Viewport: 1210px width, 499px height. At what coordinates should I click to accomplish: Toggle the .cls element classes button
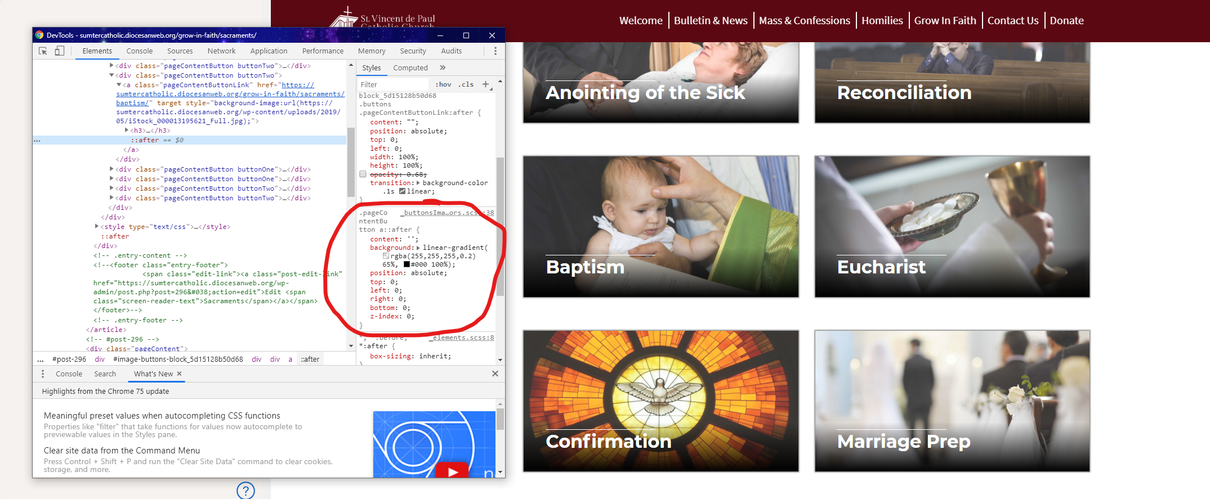pos(466,84)
